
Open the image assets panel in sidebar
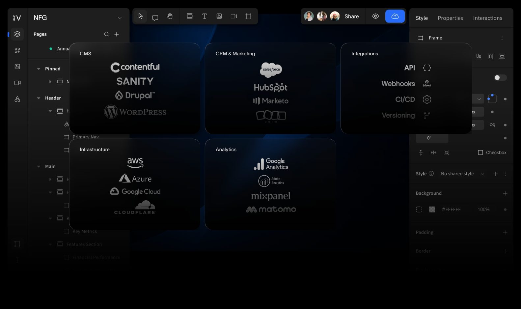pyautogui.click(x=17, y=67)
